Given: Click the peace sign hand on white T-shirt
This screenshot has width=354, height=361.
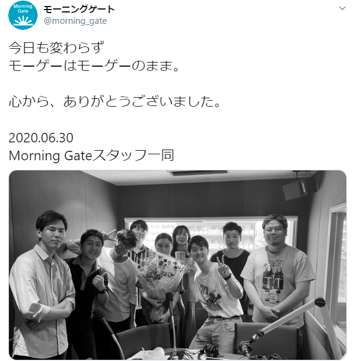Looking at the screenshot, I should [x=222, y=267].
